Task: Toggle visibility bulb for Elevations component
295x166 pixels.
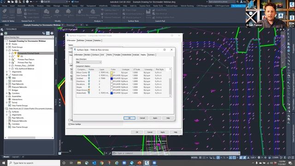Action: tap(89, 84)
